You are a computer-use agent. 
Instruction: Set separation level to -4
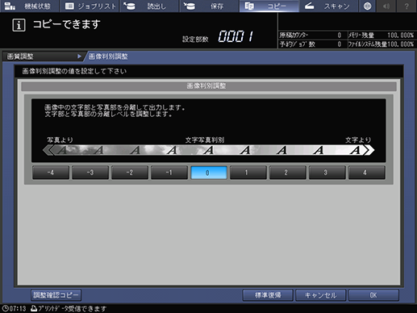click(x=51, y=173)
